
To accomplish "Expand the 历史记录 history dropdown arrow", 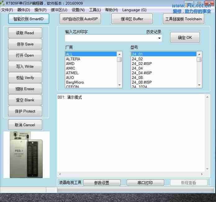I will click(160, 38).
